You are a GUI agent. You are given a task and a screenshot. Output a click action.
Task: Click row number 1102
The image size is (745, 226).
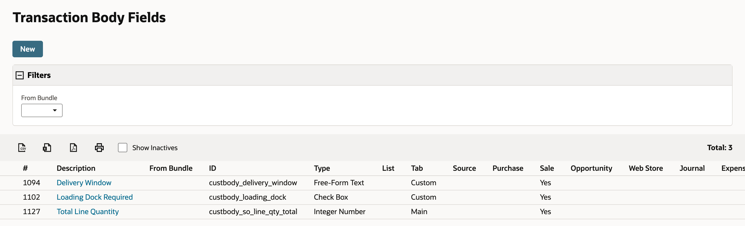click(32, 197)
